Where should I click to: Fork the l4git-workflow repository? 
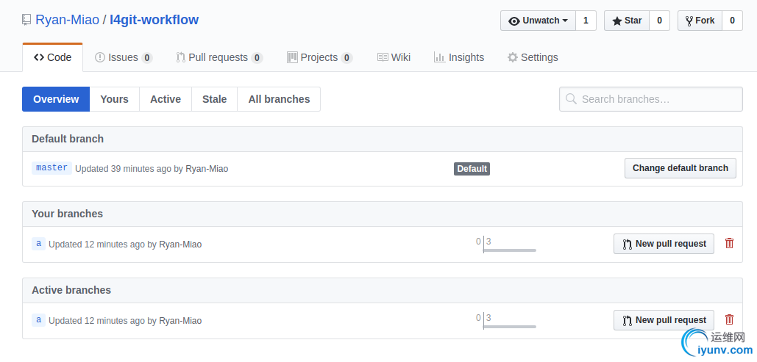click(x=699, y=21)
